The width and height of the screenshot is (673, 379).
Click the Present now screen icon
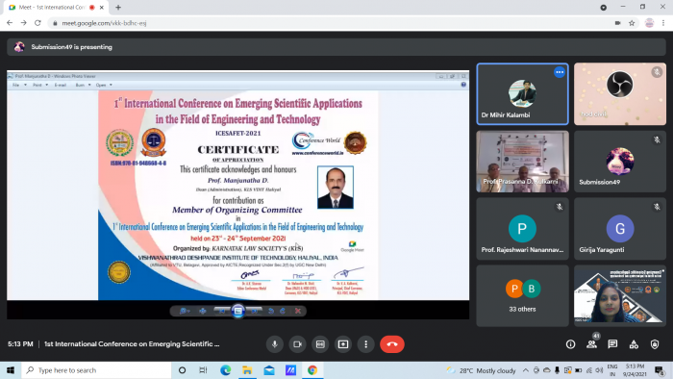(x=343, y=344)
